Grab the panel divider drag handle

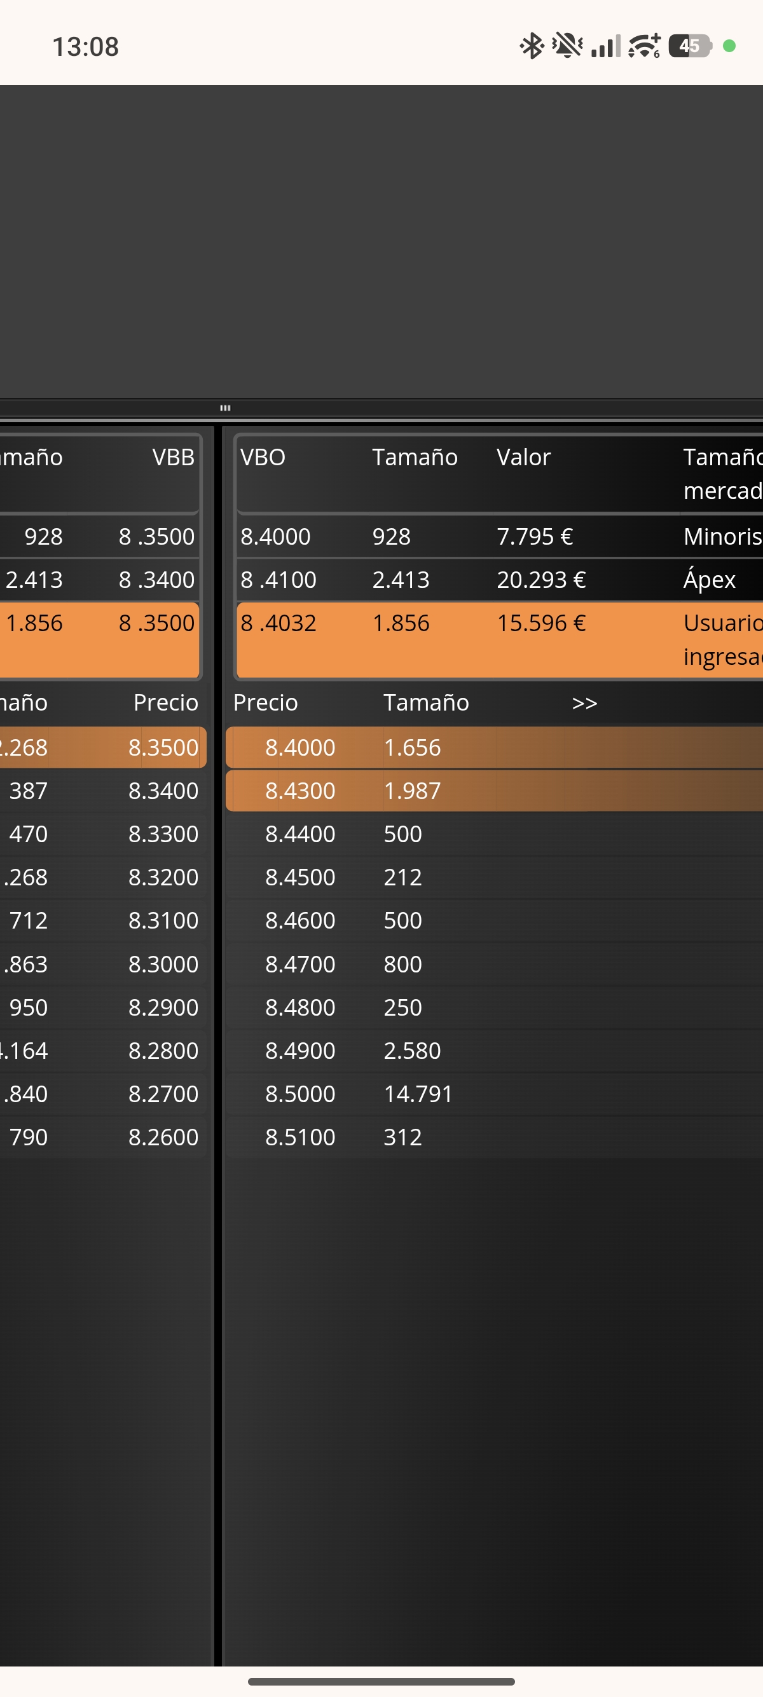pos(225,408)
